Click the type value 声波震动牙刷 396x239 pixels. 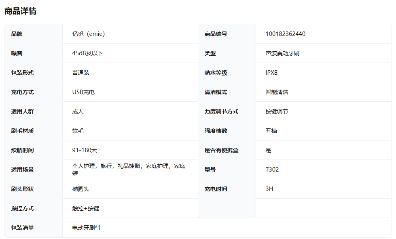coord(282,53)
